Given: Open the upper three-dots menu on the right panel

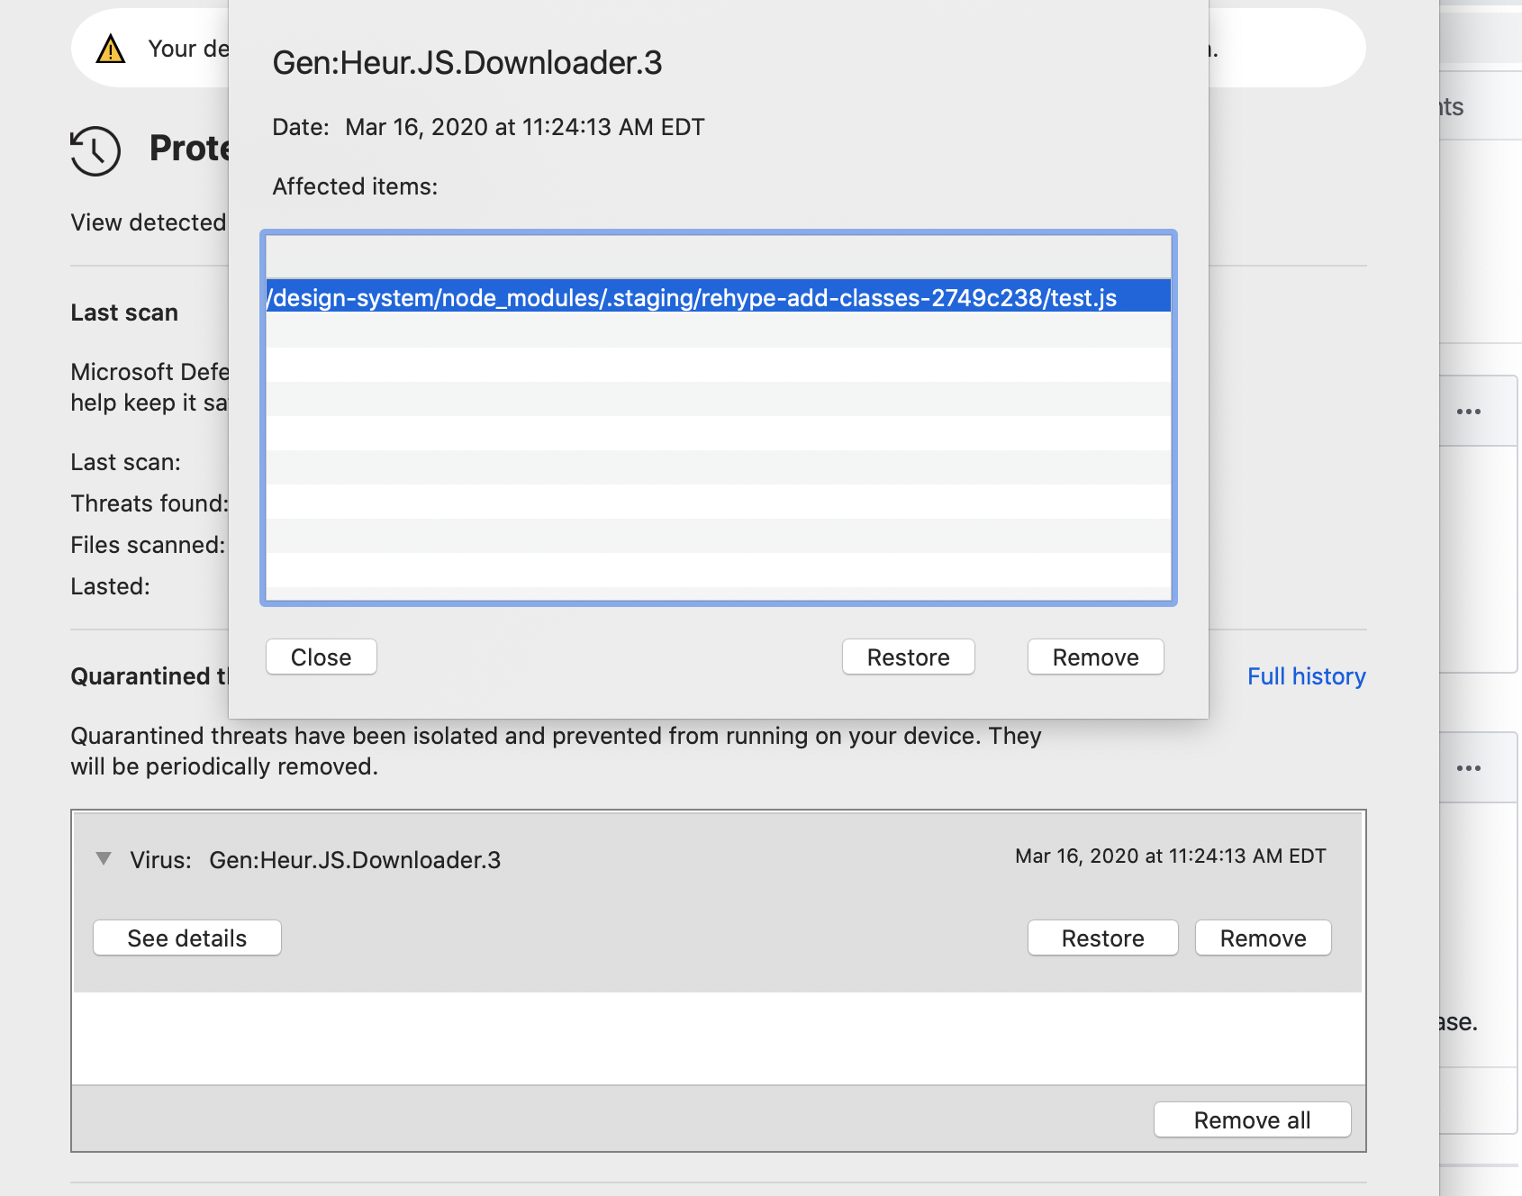Looking at the screenshot, I should point(1469,412).
